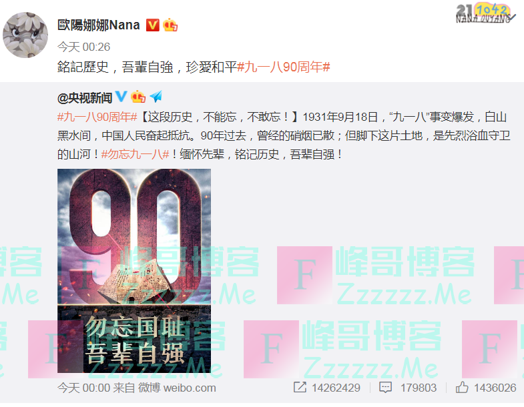The height and width of the screenshot is (407, 524).
Task: Expand the post options chevron at top right
Action: coord(512,17)
